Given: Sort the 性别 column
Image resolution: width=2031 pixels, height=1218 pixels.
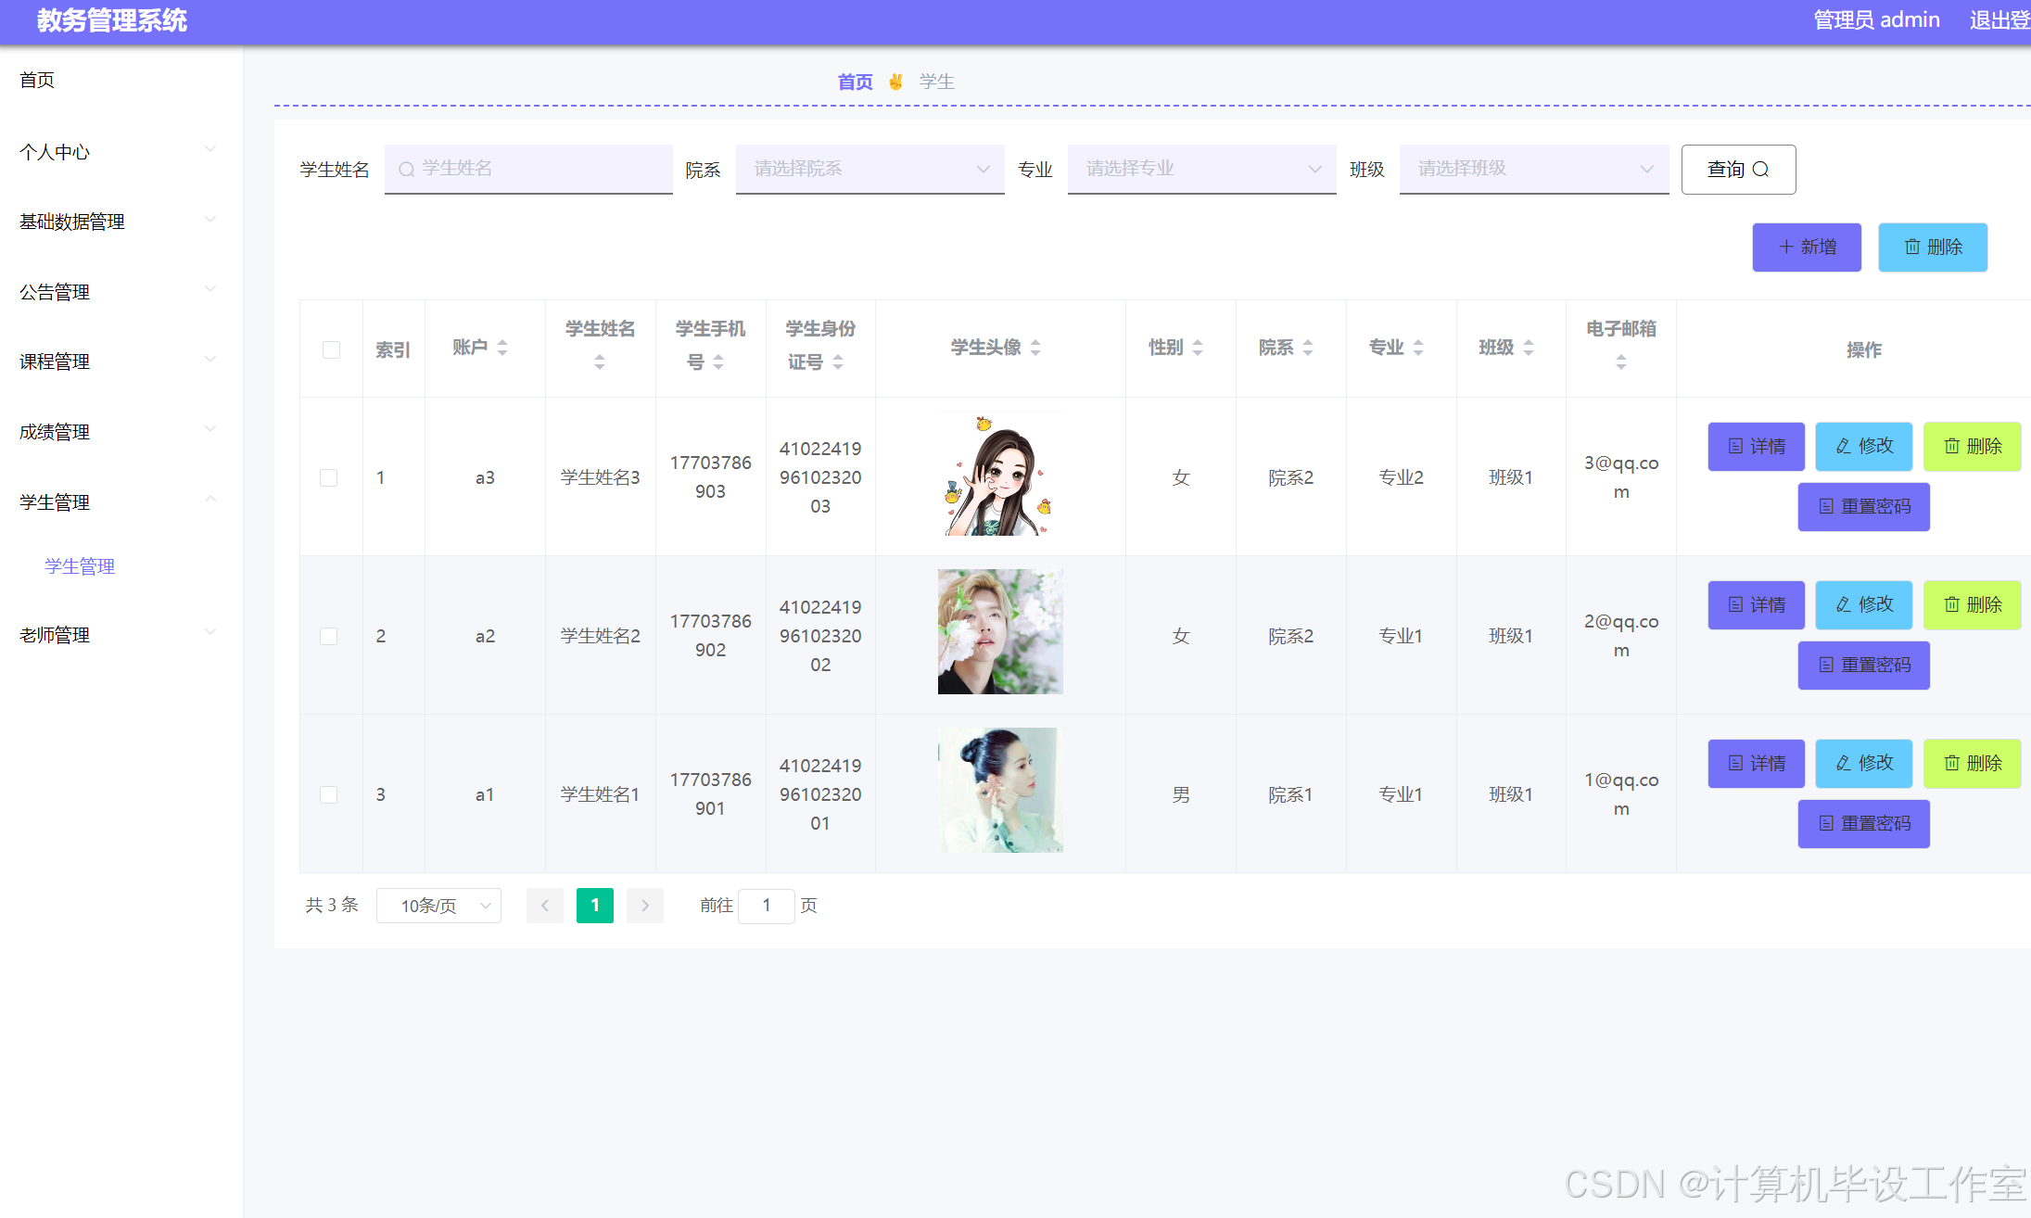Looking at the screenshot, I should [1198, 348].
